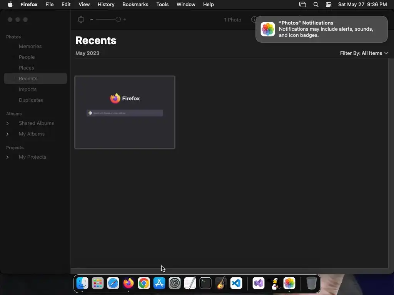Open GarageBand from the Dock

pyautogui.click(x=221, y=283)
